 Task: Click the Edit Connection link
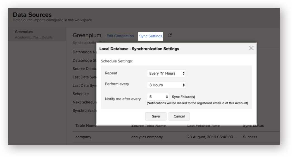[120, 36]
